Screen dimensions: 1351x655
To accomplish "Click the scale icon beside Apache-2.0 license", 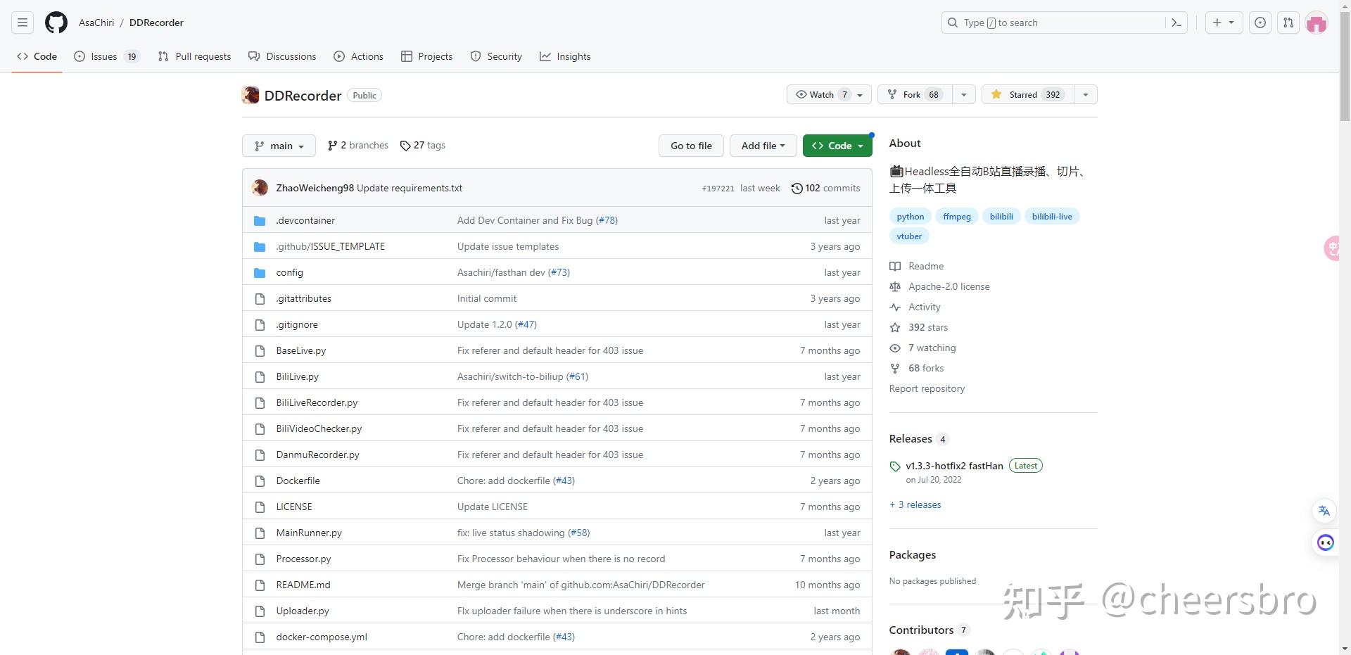I will coord(895,286).
